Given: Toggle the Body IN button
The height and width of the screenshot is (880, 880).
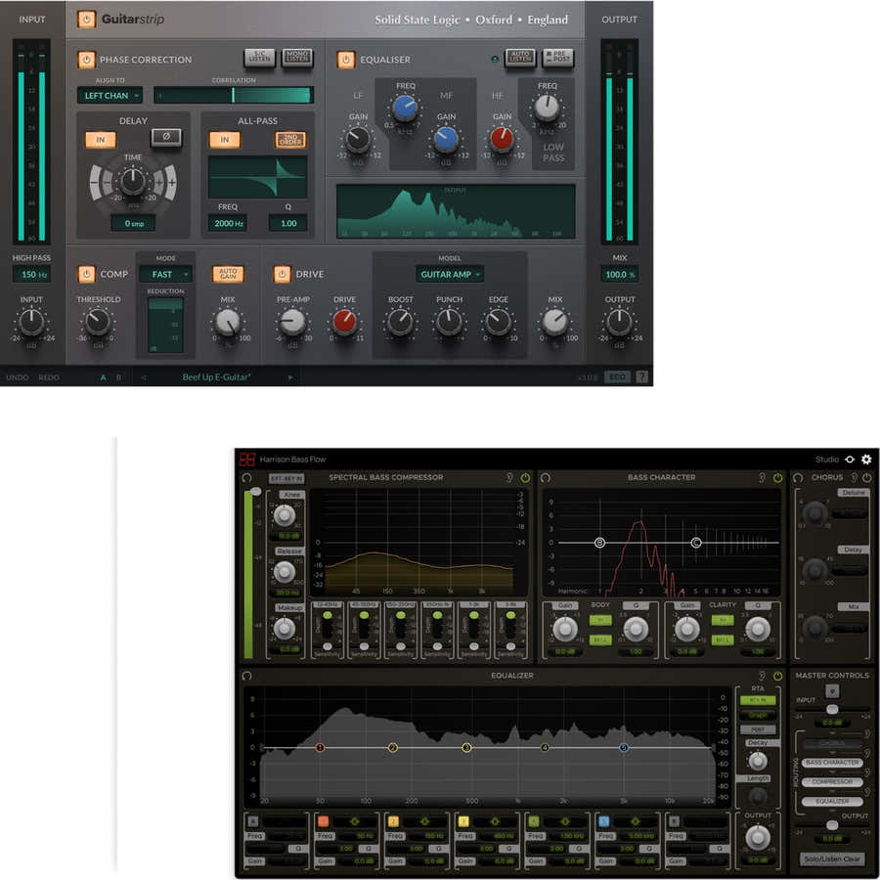Looking at the screenshot, I should [600, 621].
